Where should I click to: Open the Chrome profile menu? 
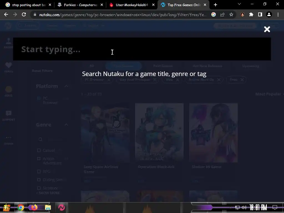(269, 14)
